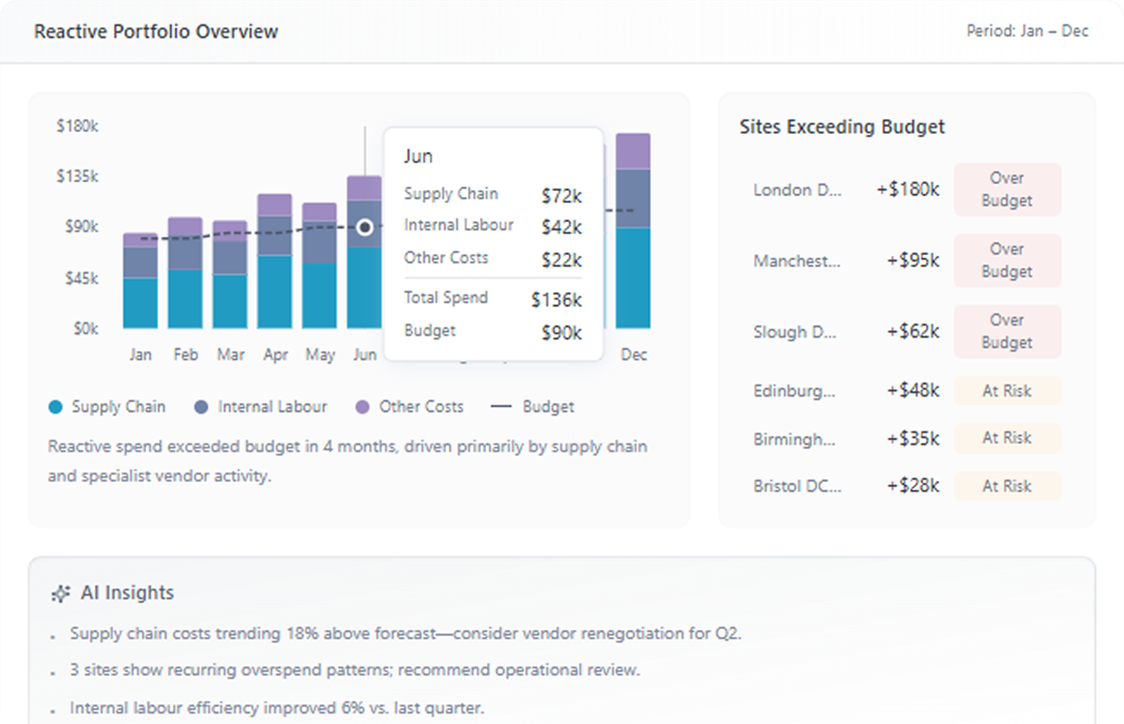Click the AI Insights sparkle icon
Screen dimensions: 1124x724
point(61,594)
